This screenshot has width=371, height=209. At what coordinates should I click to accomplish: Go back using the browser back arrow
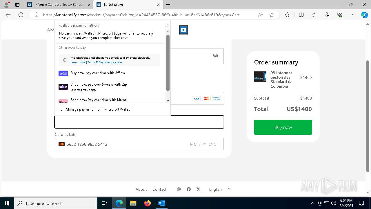tap(8, 15)
